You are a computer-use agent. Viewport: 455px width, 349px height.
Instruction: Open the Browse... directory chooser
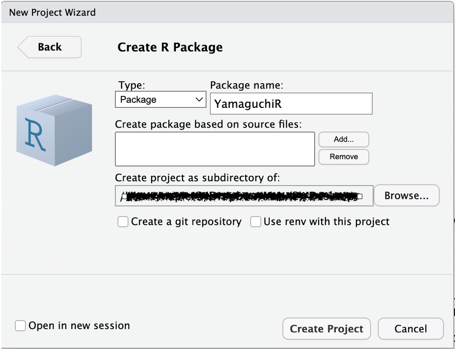tap(406, 196)
